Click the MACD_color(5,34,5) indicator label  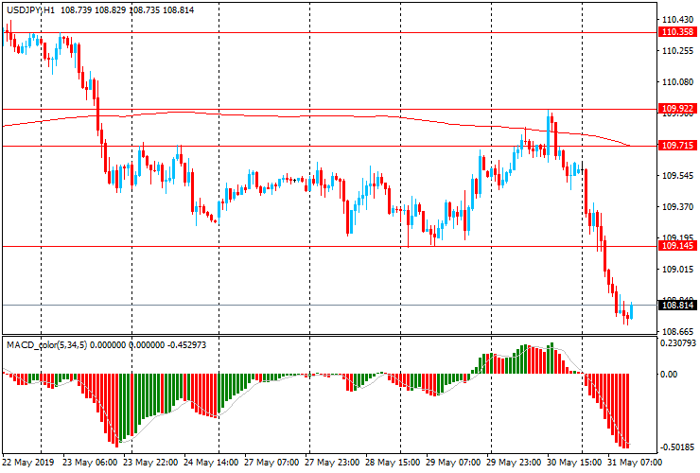pos(47,344)
